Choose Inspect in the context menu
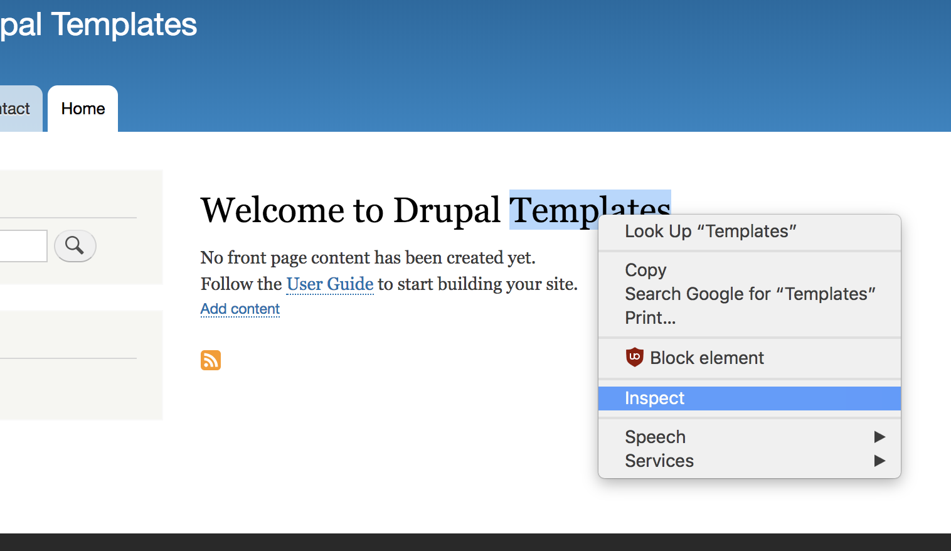The image size is (951, 551). (750, 398)
